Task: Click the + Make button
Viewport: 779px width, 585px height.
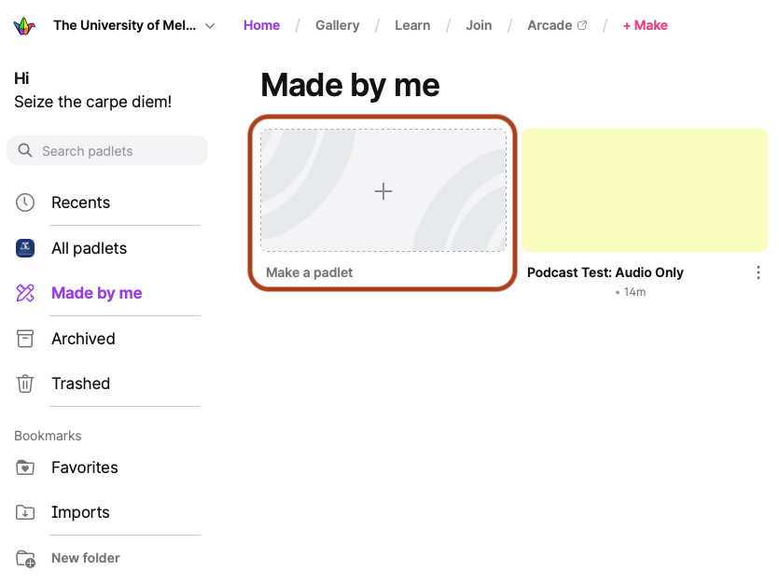Action: [x=645, y=25]
